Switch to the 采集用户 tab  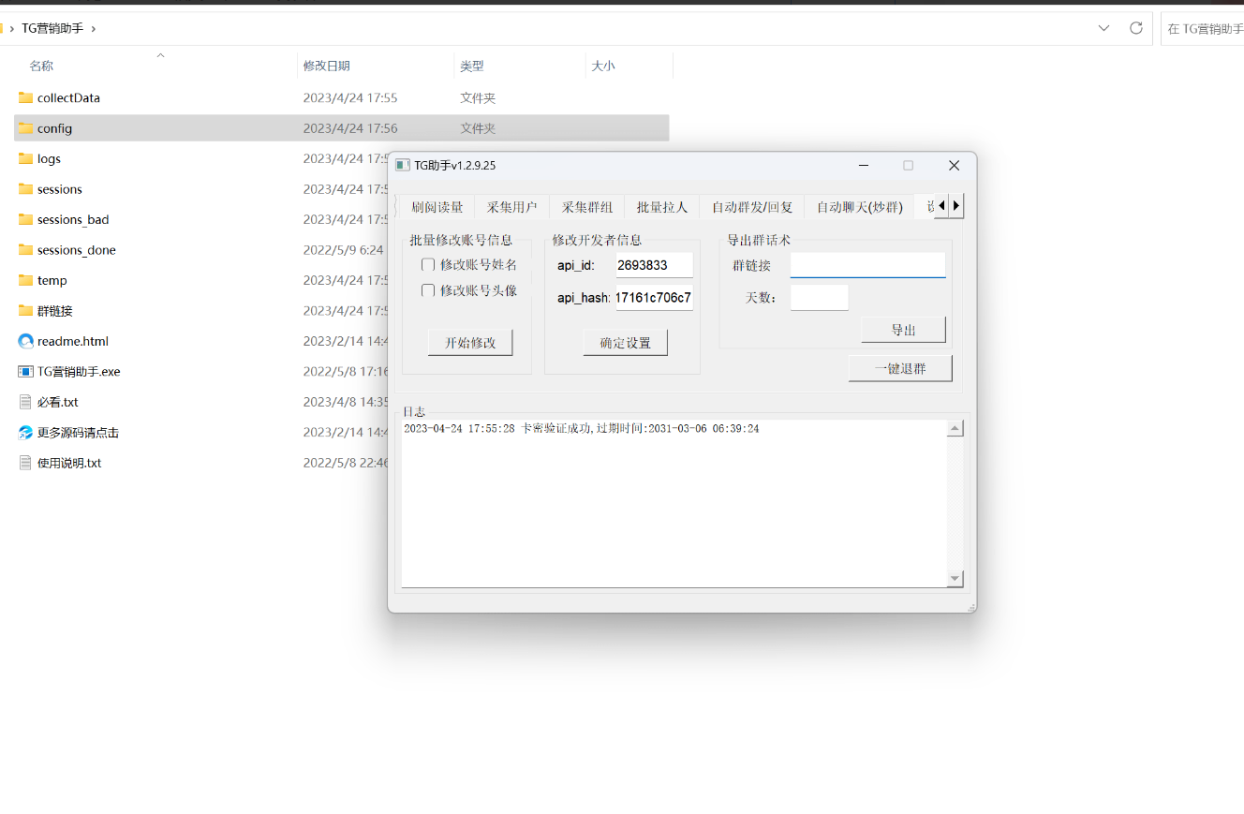coord(512,207)
